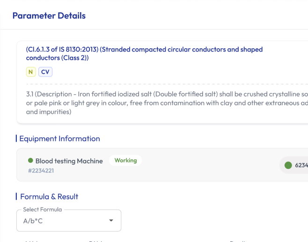The image size is (308, 242).
Task: Click the Select Formula field label
Action: coord(42,210)
